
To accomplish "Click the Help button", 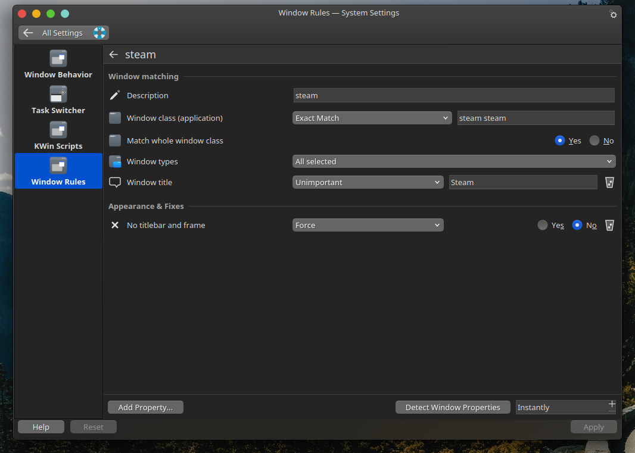I will pyautogui.click(x=41, y=427).
